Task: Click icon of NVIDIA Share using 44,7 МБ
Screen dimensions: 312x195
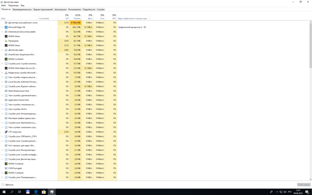Action: [6, 36]
